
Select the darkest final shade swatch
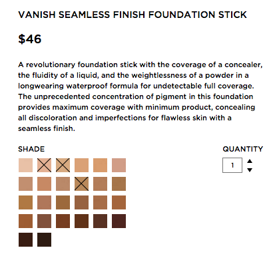coord(44,239)
